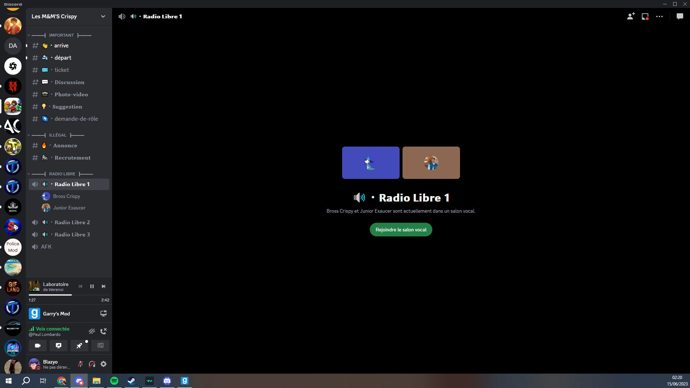This screenshot has width=690, height=388.
Task: Stream Garry's Mod with the screen icon
Action: [103, 314]
